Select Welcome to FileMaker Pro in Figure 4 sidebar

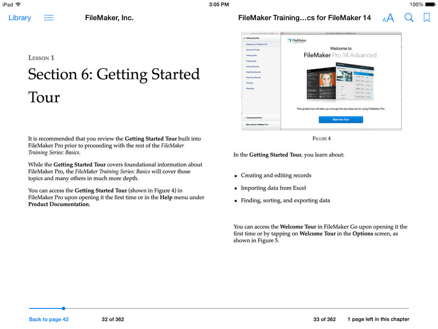(x=256, y=44)
